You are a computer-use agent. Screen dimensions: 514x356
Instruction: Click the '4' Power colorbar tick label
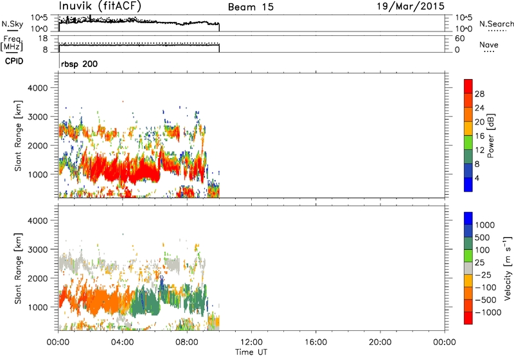click(477, 178)
